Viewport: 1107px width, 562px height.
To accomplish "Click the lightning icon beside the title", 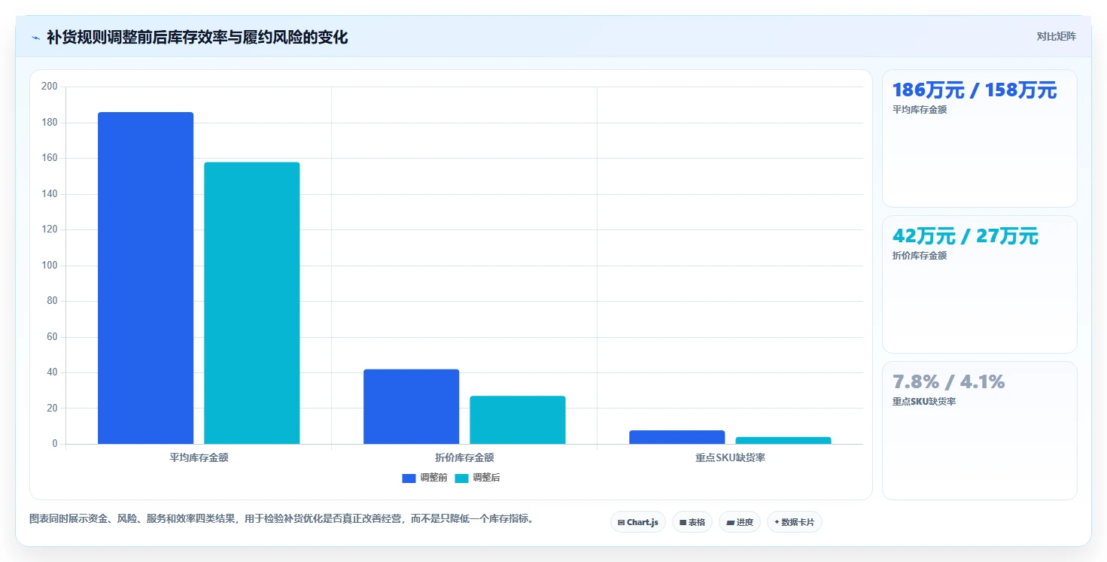I will coord(35,38).
